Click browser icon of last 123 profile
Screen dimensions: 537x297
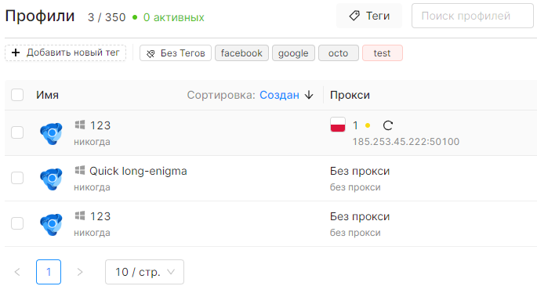pyautogui.click(x=52, y=224)
